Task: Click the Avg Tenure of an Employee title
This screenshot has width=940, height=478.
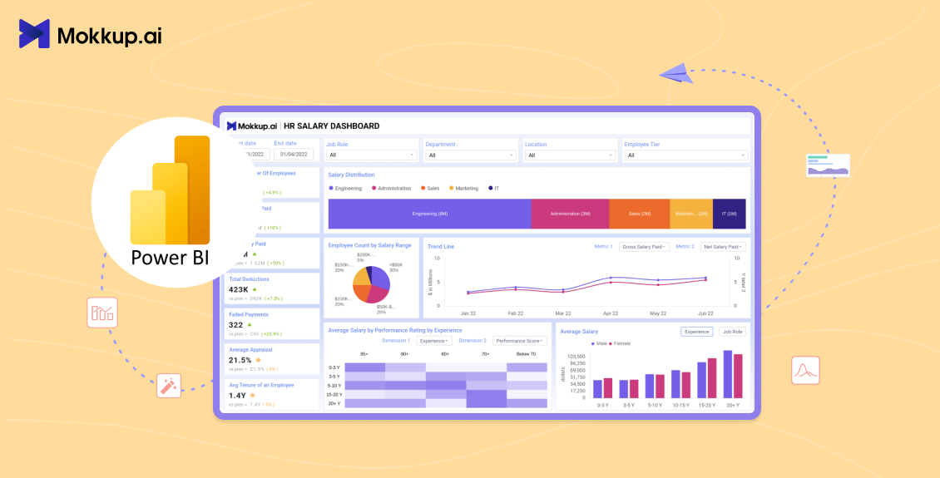Action: click(x=261, y=385)
